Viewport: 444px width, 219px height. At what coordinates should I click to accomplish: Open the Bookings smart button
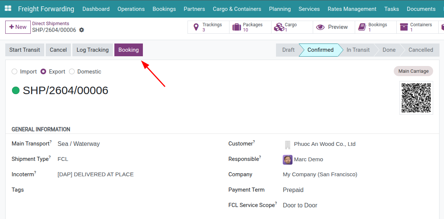(x=375, y=27)
